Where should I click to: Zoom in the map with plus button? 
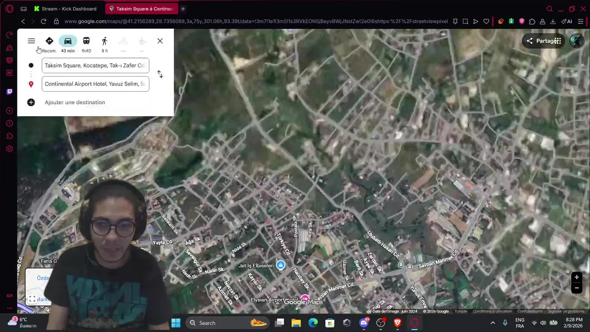click(576, 277)
